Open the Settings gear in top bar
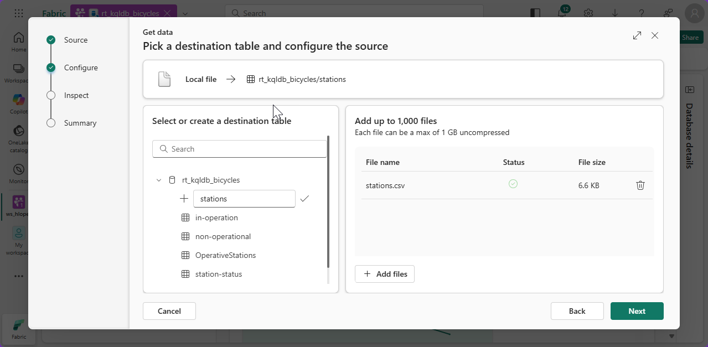Image resolution: width=708 pixels, height=347 pixels. (588, 13)
